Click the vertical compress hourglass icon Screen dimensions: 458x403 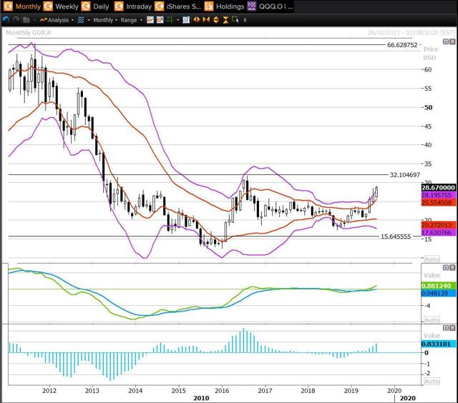point(225,20)
